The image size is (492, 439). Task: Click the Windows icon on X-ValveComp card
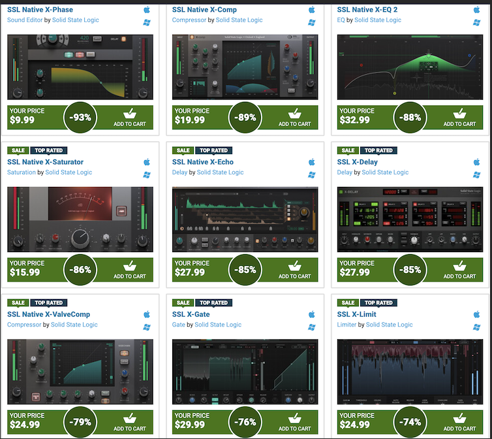[x=147, y=327]
